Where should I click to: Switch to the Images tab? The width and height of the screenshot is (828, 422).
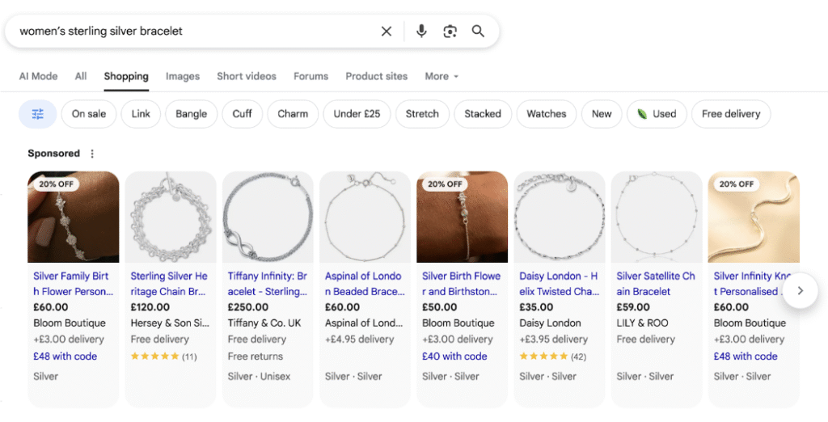point(183,76)
